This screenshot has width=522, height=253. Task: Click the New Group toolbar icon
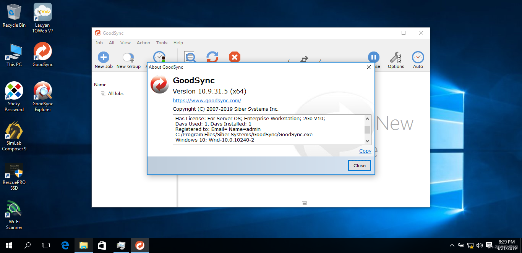pyautogui.click(x=128, y=58)
